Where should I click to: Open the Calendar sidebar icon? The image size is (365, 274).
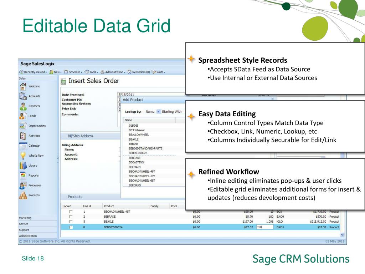point(23,146)
